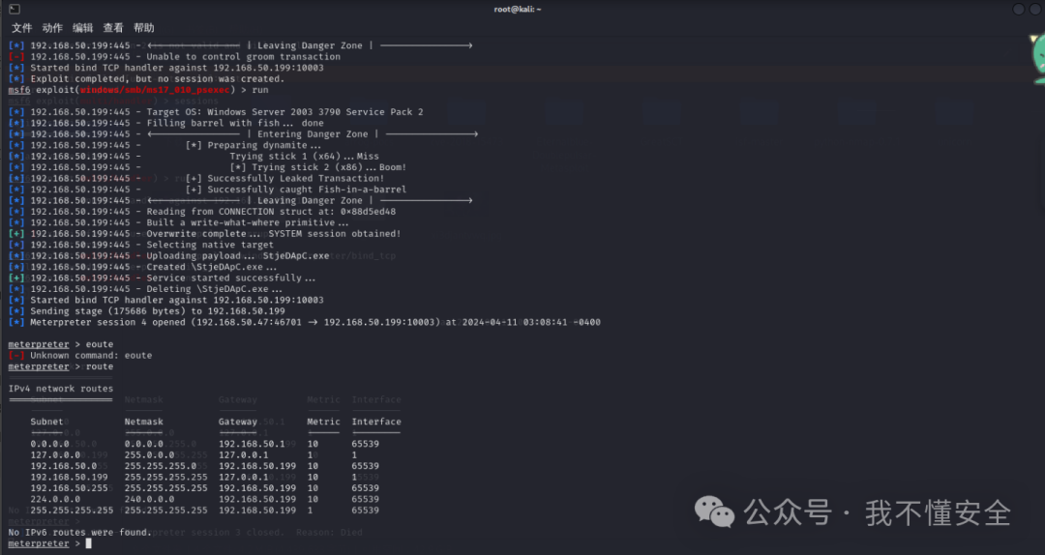Click the terminal icon in the title bar

click(14, 9)
